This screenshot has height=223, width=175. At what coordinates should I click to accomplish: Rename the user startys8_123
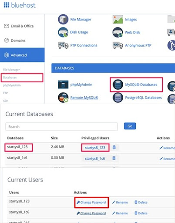120,202
